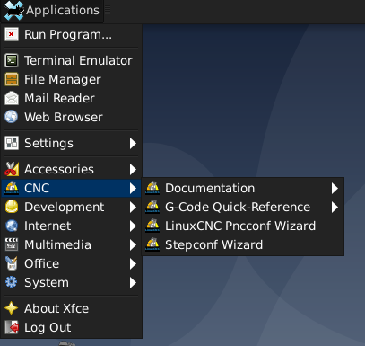Choose Log Out

click(72, 327)
